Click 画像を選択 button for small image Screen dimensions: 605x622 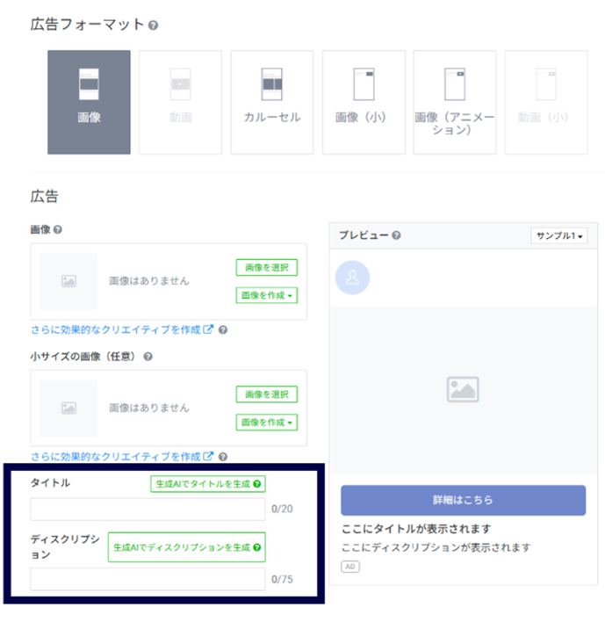[266, 394]
